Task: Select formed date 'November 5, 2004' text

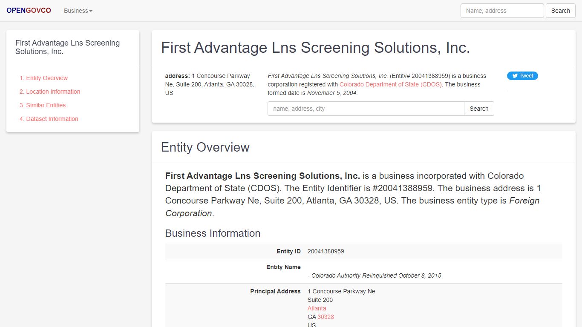Action: (x=332, y=93)
